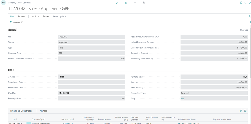Open the New menu tab
Viewport: 251px width, 124px height.
[12, 16]
